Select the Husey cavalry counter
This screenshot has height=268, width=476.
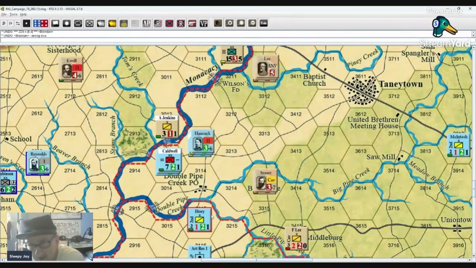coord(199,220)
